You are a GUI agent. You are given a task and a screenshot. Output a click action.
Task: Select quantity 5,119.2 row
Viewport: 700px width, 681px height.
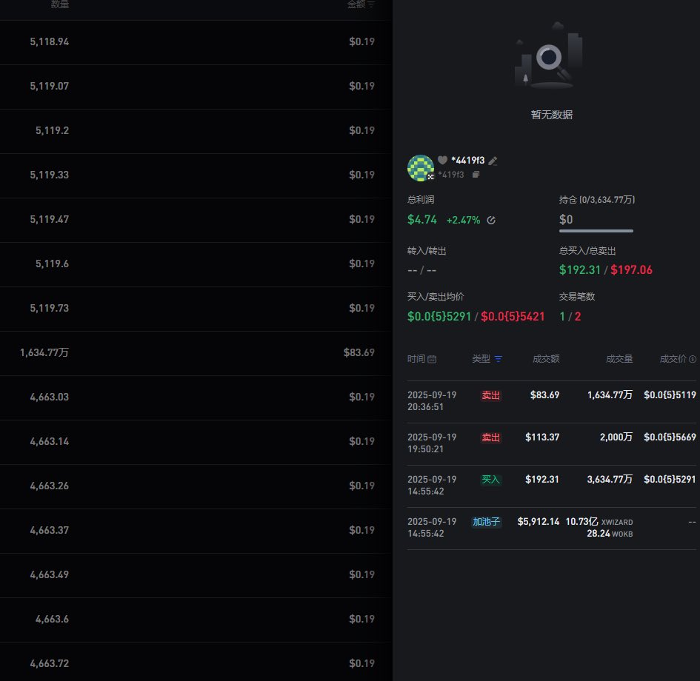pos(53,131)
